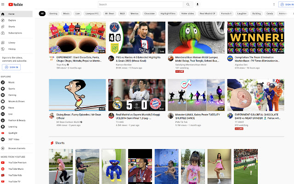Click the Toys King channel name
The height and width of the screenshot is (184, 294).
coord(61,64)
